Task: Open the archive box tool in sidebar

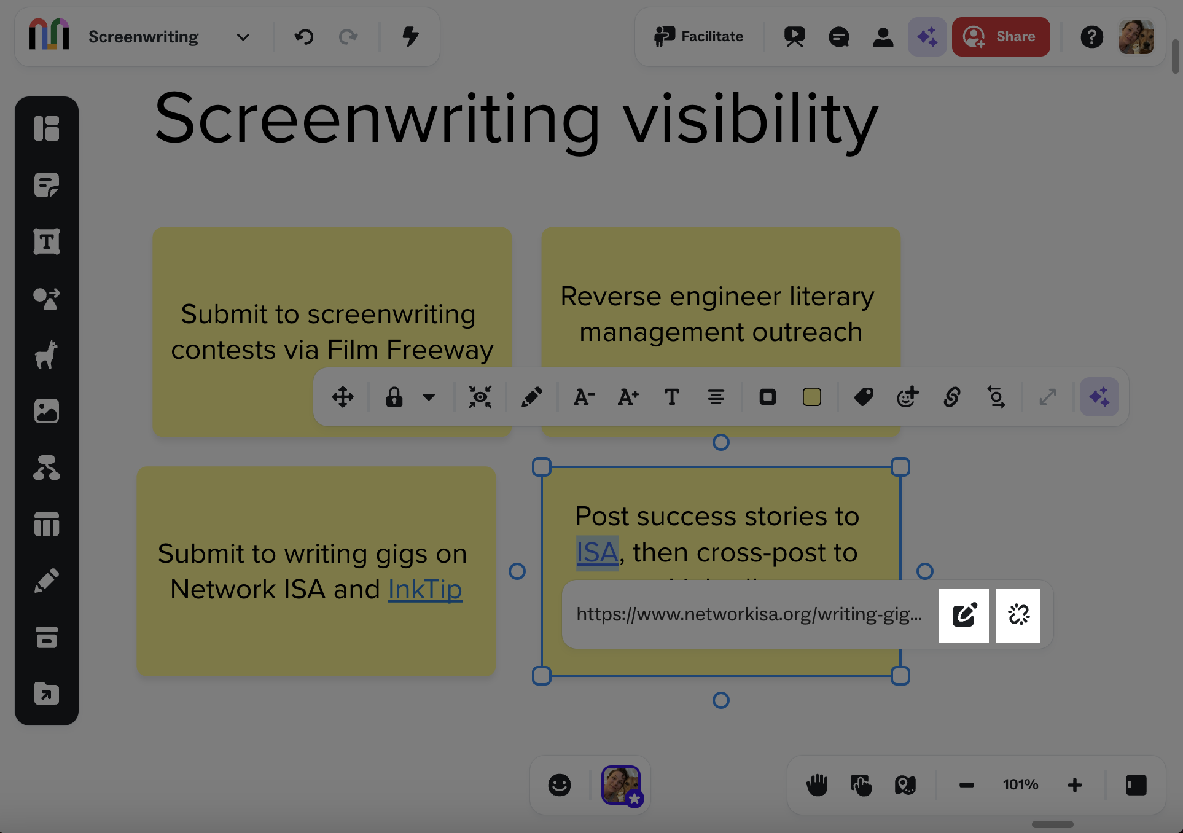Action: 47,638
